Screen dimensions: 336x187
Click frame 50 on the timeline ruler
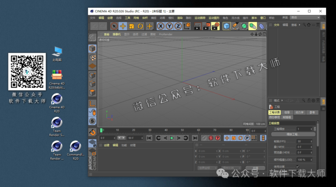[x=182, y=130]
